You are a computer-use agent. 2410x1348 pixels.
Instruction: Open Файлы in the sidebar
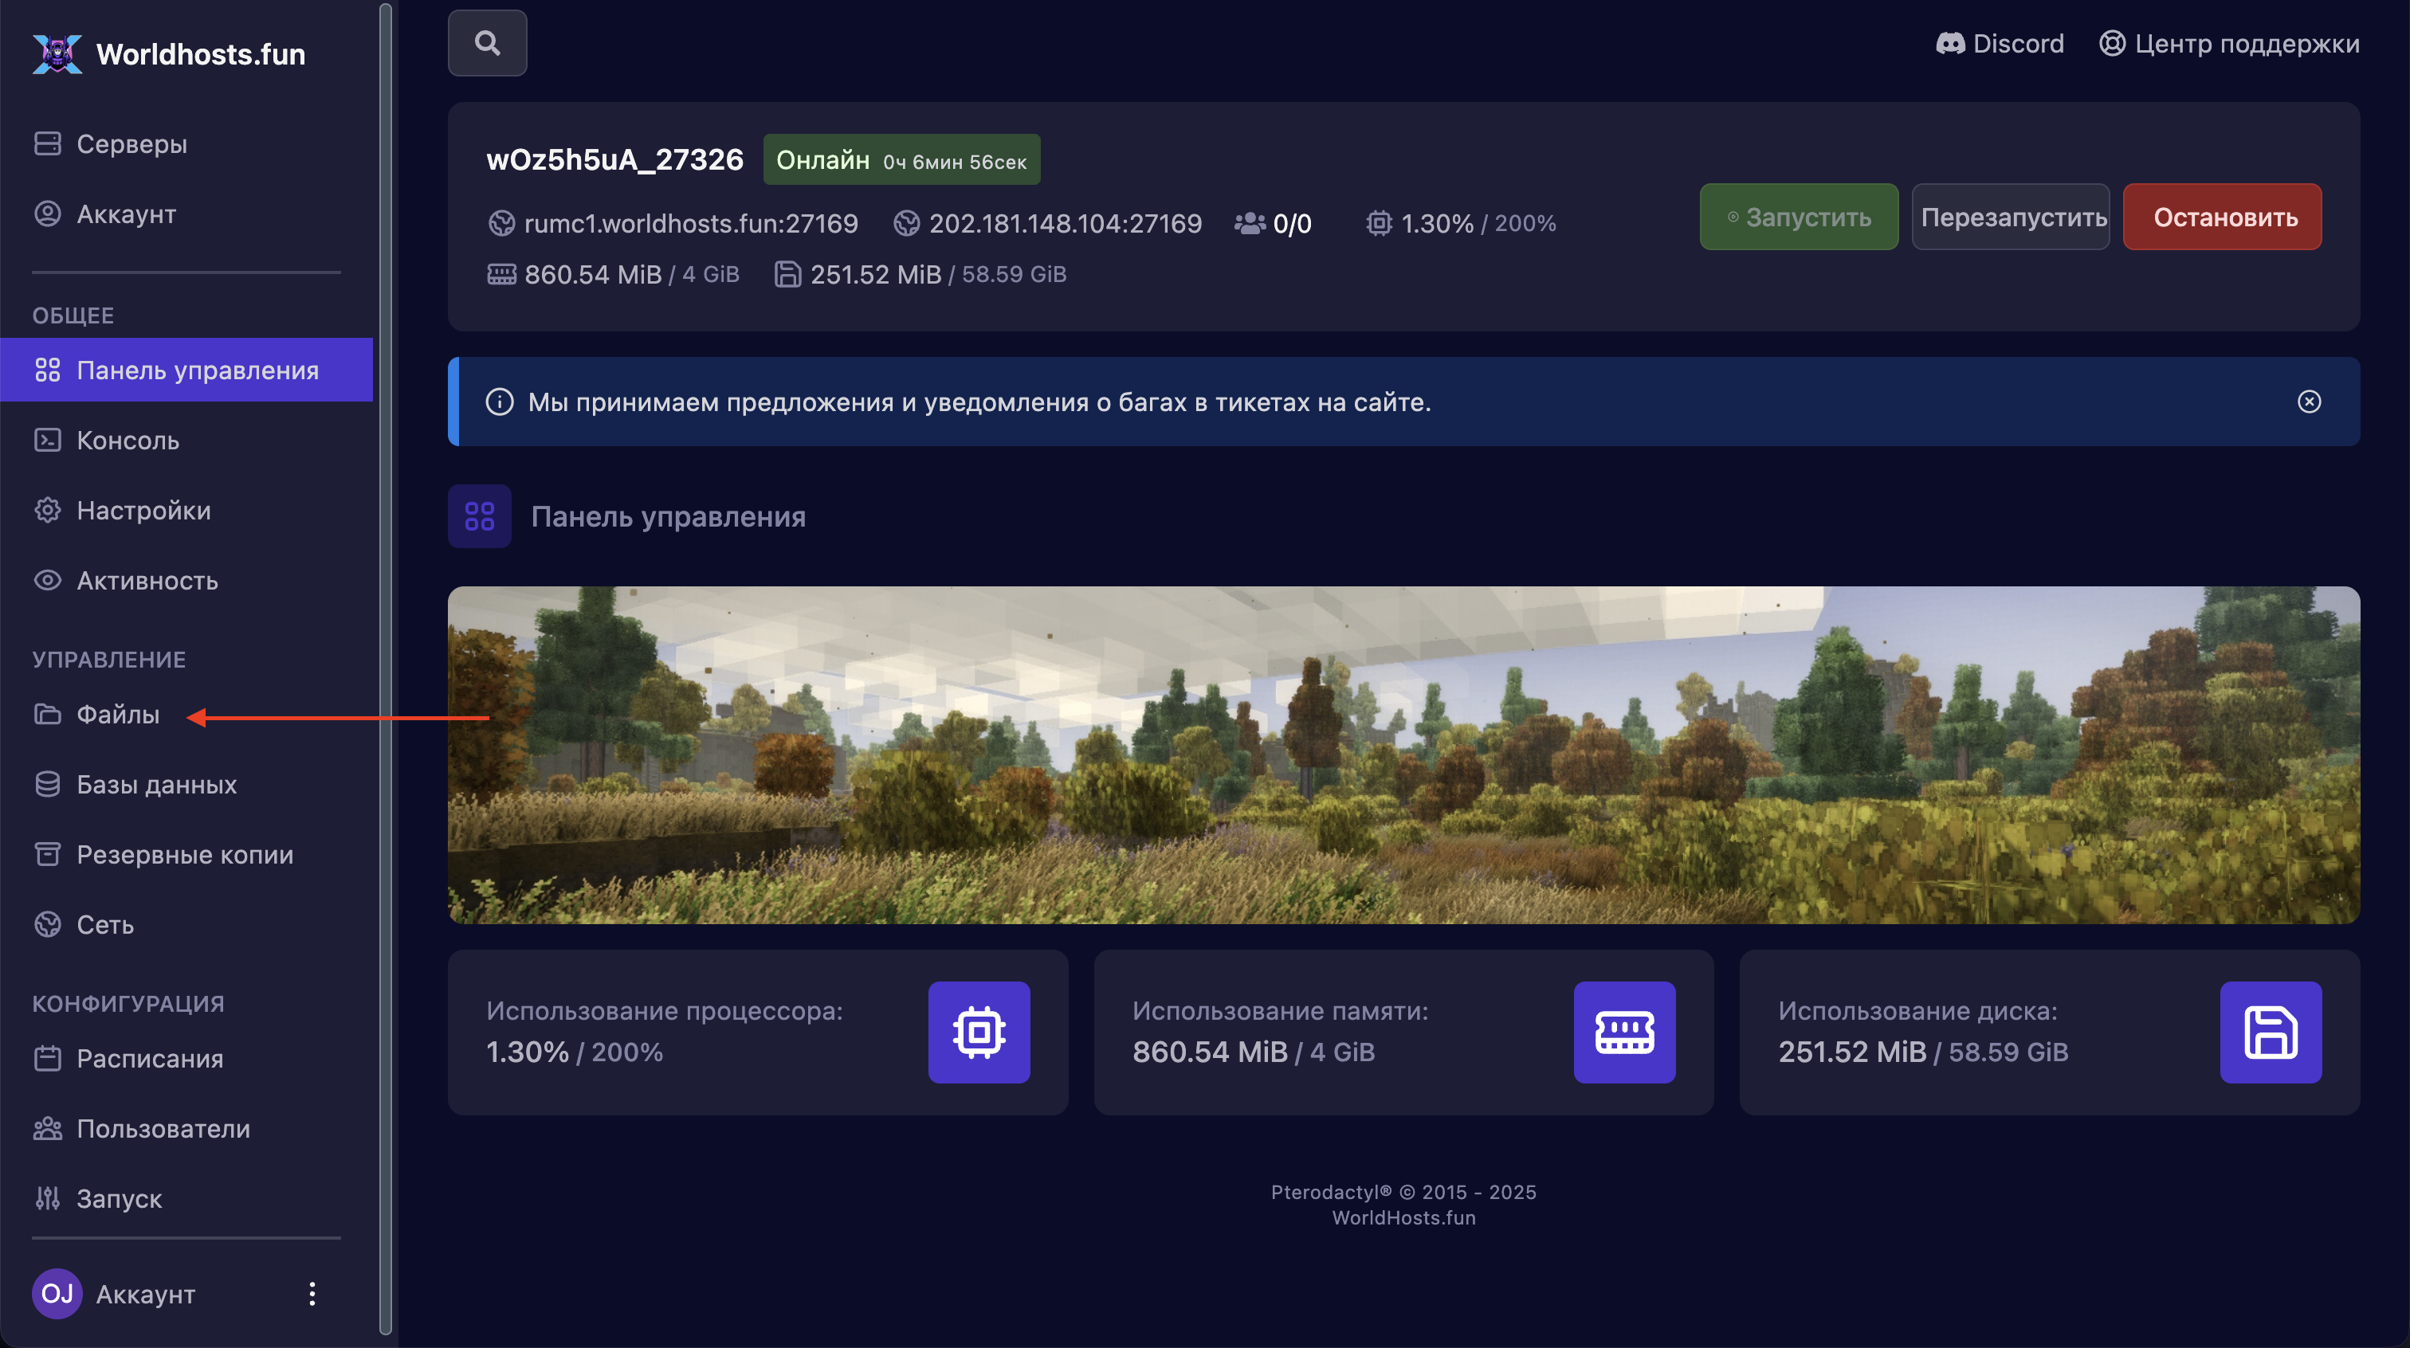coord(118,715)
